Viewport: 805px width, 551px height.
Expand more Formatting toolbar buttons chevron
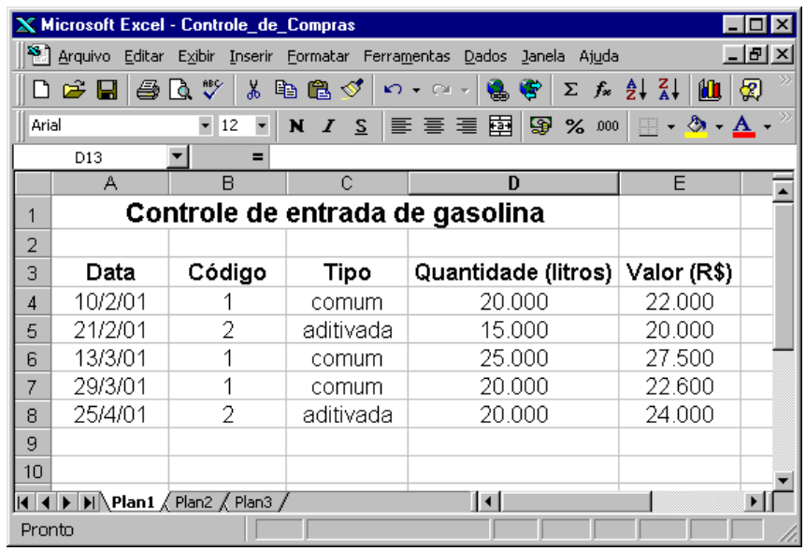(x=785, y=117)
